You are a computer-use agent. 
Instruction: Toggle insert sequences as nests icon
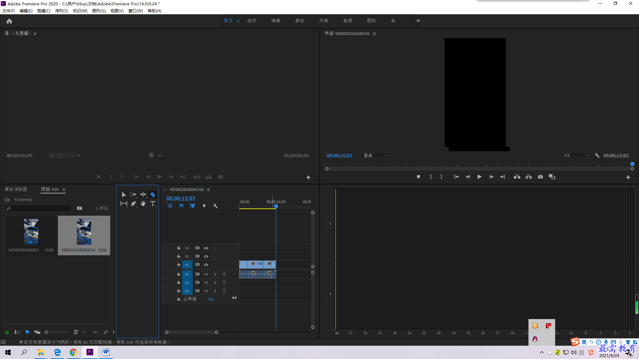(170, 206)
